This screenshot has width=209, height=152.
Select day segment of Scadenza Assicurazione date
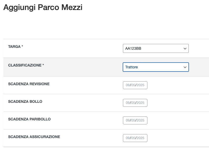[x=128, y=138]
